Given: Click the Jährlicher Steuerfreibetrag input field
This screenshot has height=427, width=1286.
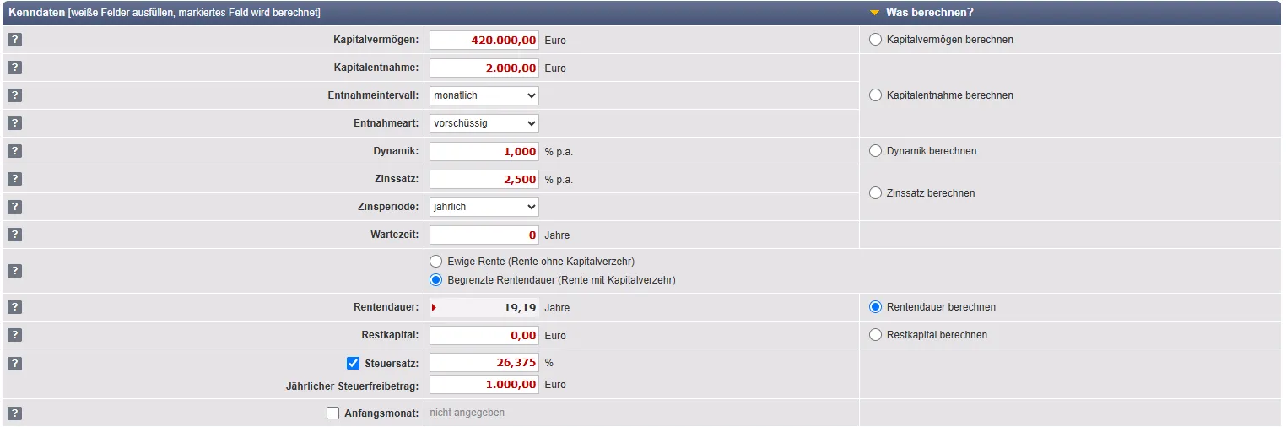Looking at the screenshot, I should (x=484, y=385).
